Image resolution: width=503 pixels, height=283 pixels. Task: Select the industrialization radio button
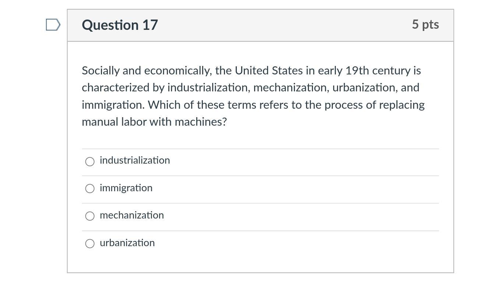[x=90, y=161]
